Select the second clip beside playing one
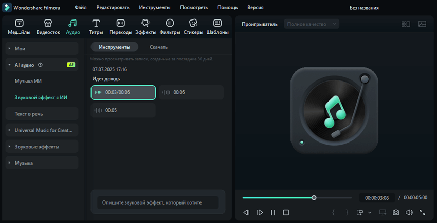437x223 pixels. (x=191, y=92)
